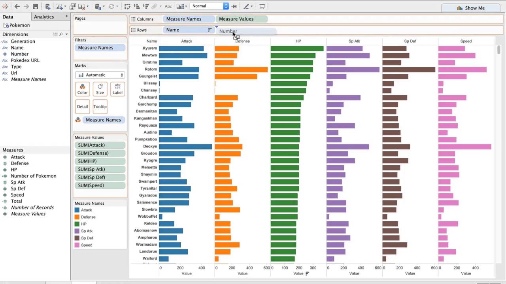Open the Dimensions header dropdown arrow

[66, 34]
